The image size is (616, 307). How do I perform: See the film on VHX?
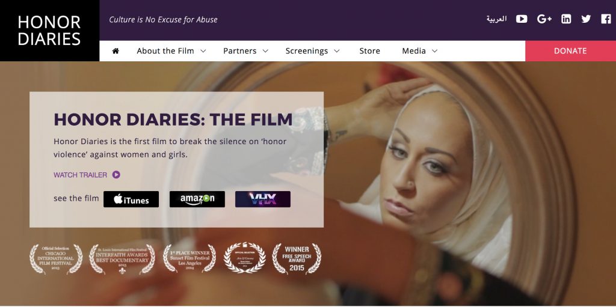pos(263,199)
